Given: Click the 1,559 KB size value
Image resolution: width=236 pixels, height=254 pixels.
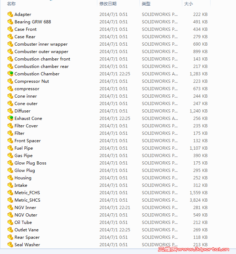Looking at the screenshot, I should (198, 192).
